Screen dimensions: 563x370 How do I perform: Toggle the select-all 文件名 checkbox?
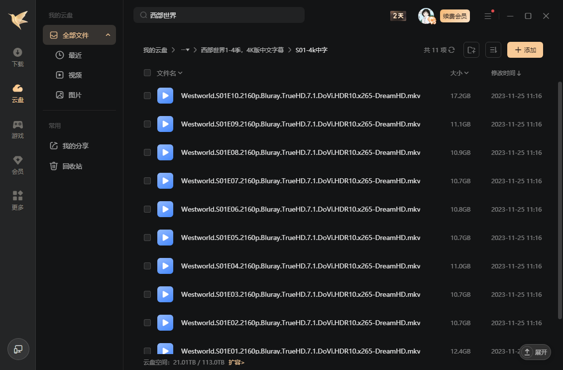click(147, 73)
